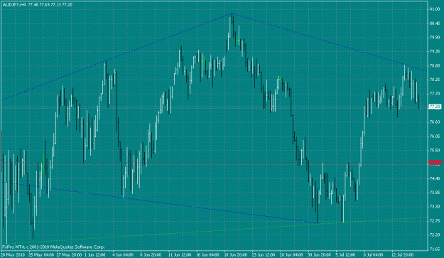
Task: Click the 77.70 price axis label
Action: tap(435, 94)
